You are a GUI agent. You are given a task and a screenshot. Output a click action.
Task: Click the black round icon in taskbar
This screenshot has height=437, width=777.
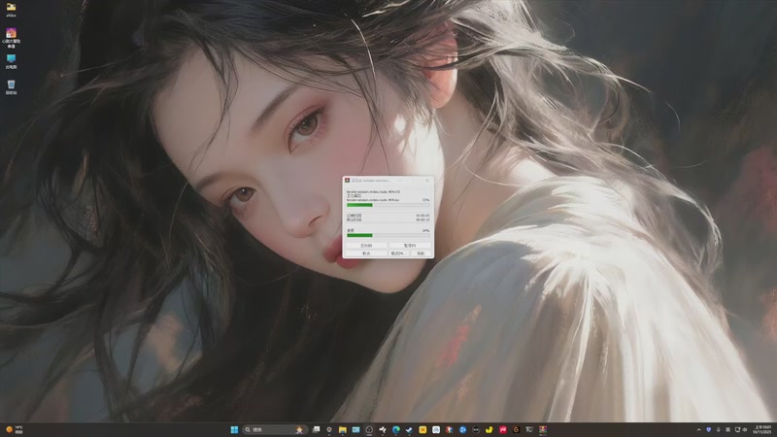476,429
